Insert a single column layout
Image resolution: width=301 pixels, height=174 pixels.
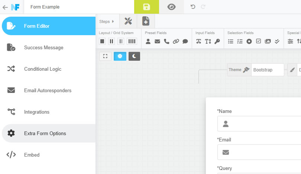coord(102,41)
